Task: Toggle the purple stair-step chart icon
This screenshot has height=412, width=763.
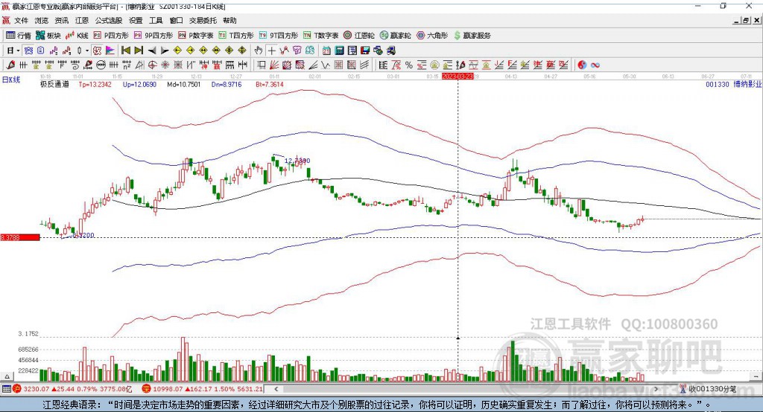Action: coord(54,51)
